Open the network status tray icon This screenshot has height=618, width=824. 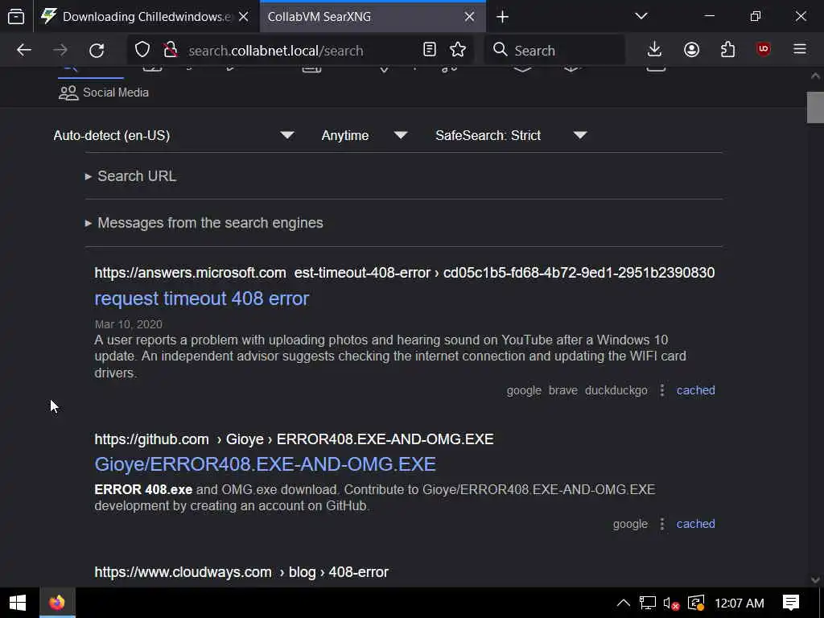[648, 603]
